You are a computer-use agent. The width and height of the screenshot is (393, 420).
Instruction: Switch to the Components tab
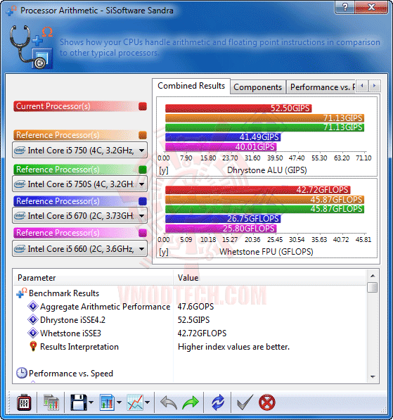pos(257,87)
